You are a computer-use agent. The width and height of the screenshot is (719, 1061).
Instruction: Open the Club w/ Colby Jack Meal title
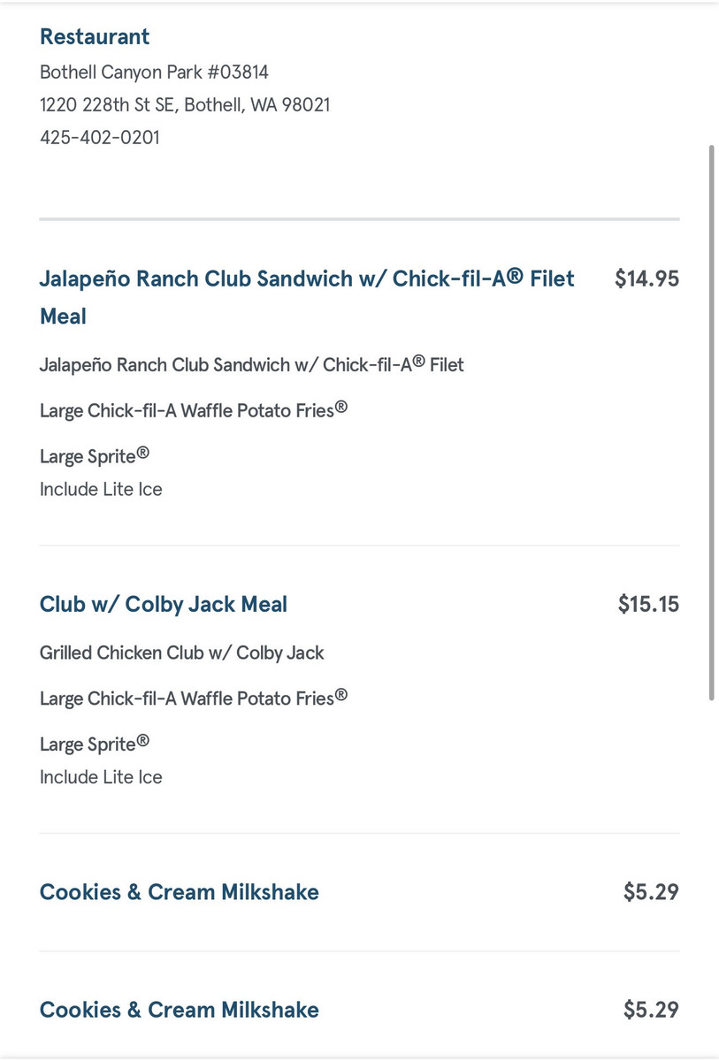click(164, 605)
